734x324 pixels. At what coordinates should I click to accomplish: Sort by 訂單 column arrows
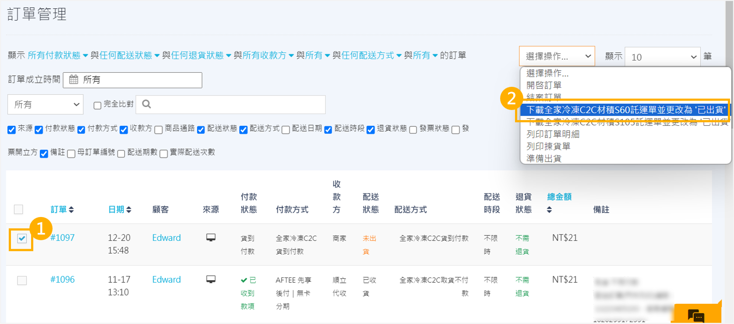(71, 210)
